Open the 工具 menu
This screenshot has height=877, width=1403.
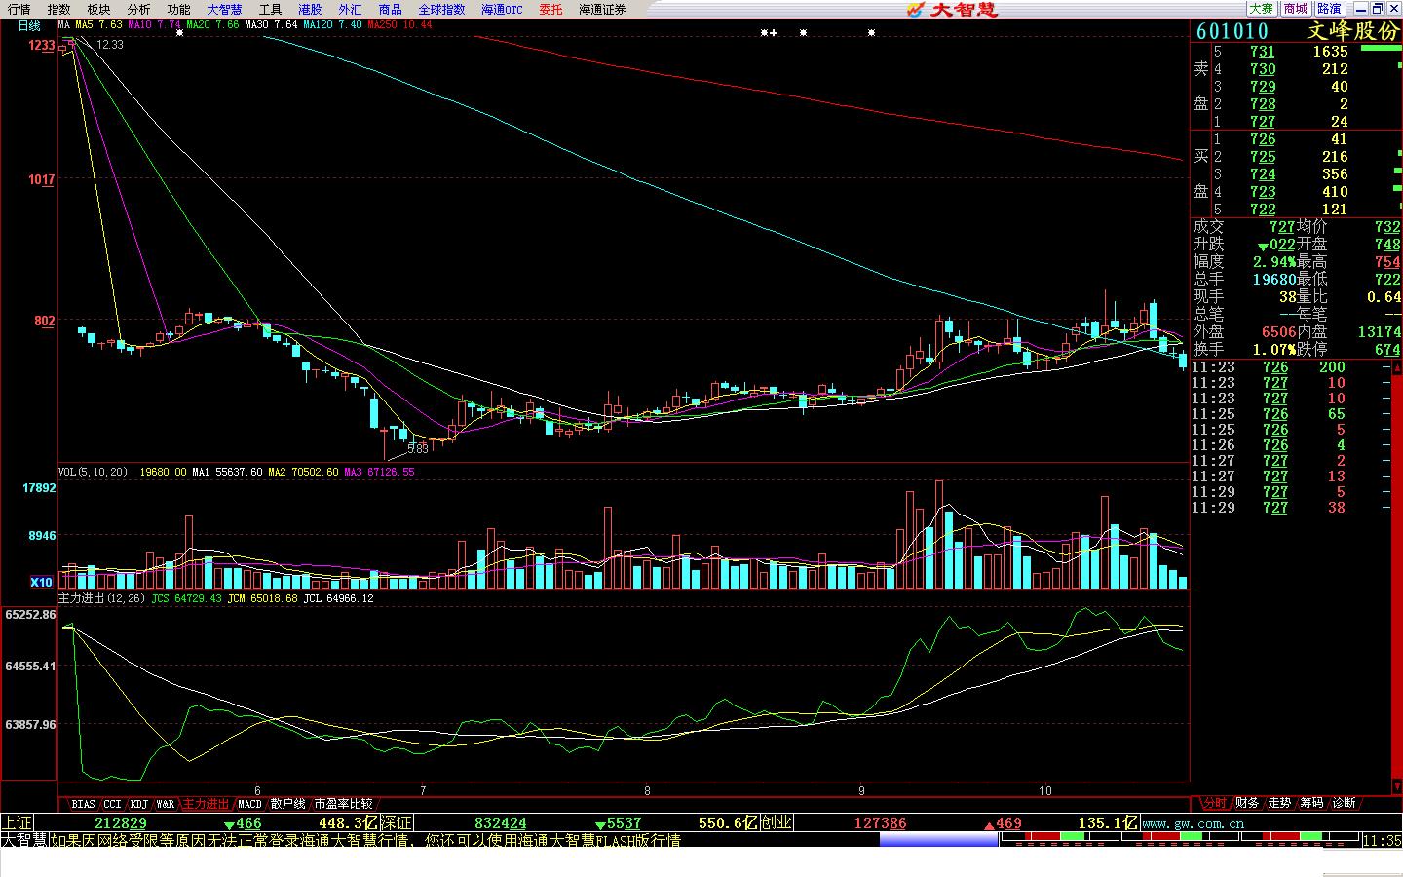(270, 9)
